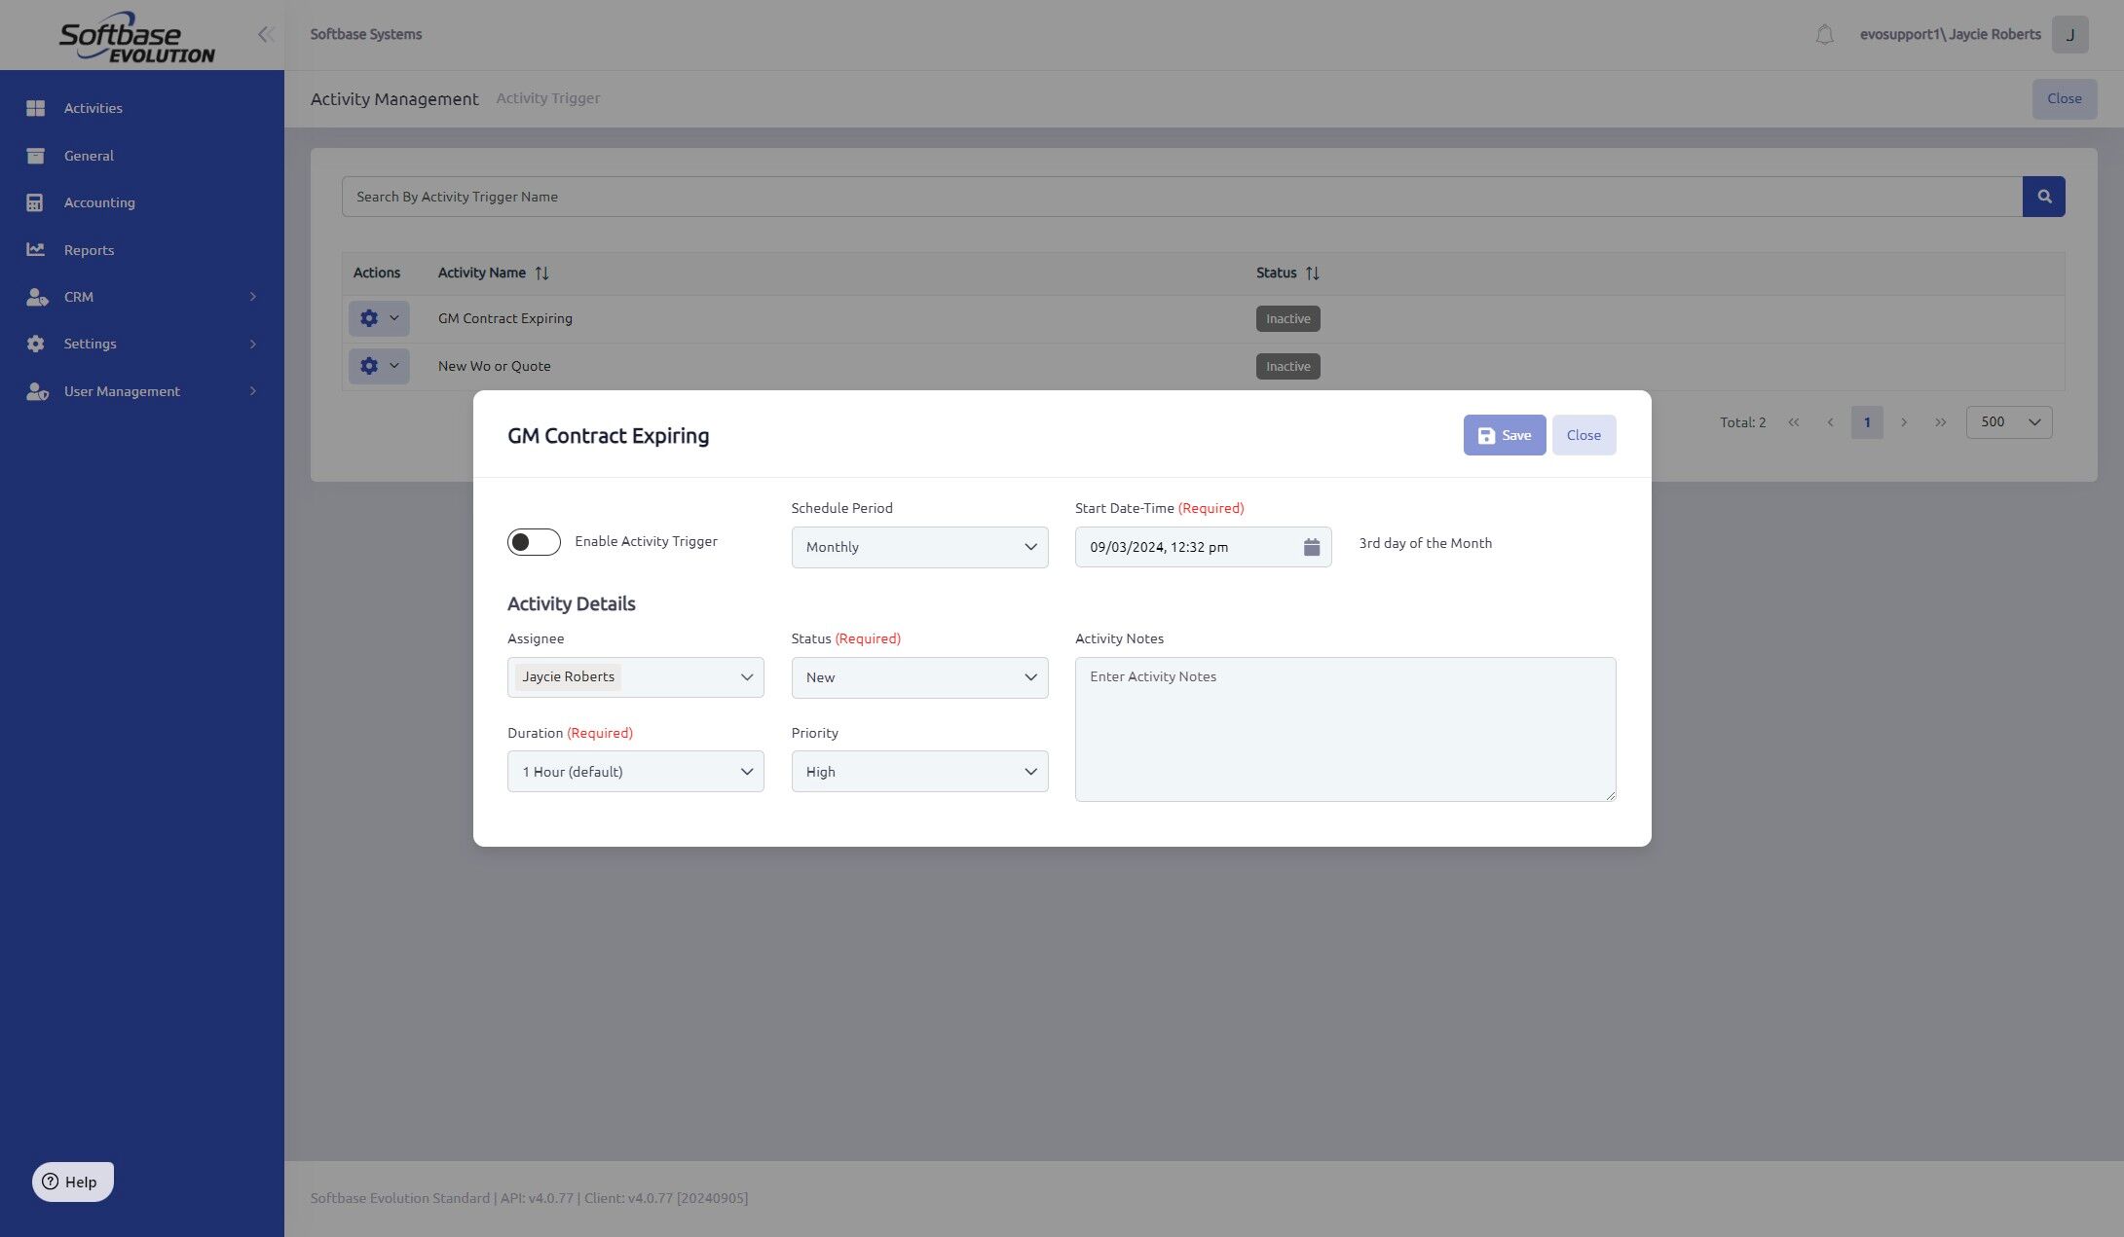Click the calendar icon in Start Date-Time
2124x1237 pixels.
(1311, 547)
